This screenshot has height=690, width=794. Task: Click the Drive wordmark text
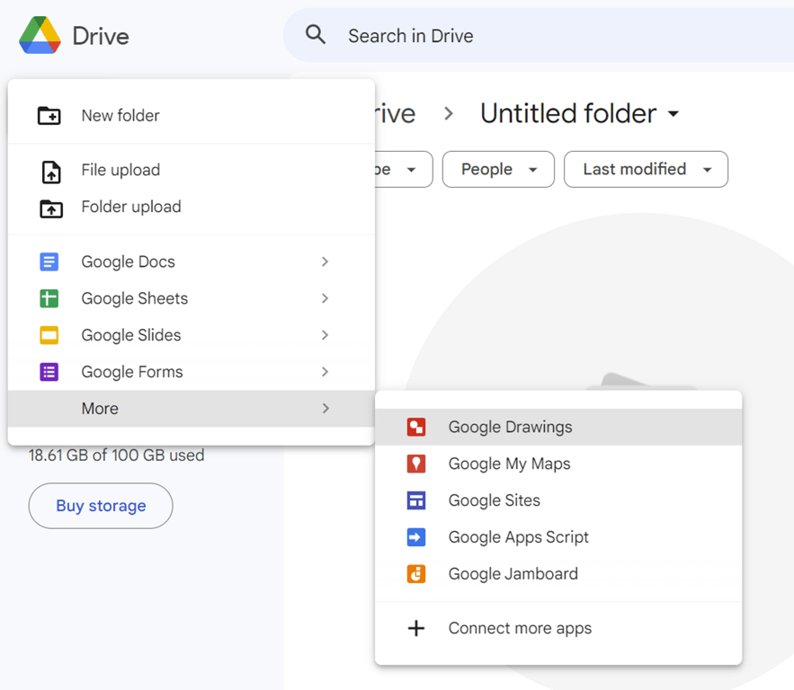(x=101, y=36)
